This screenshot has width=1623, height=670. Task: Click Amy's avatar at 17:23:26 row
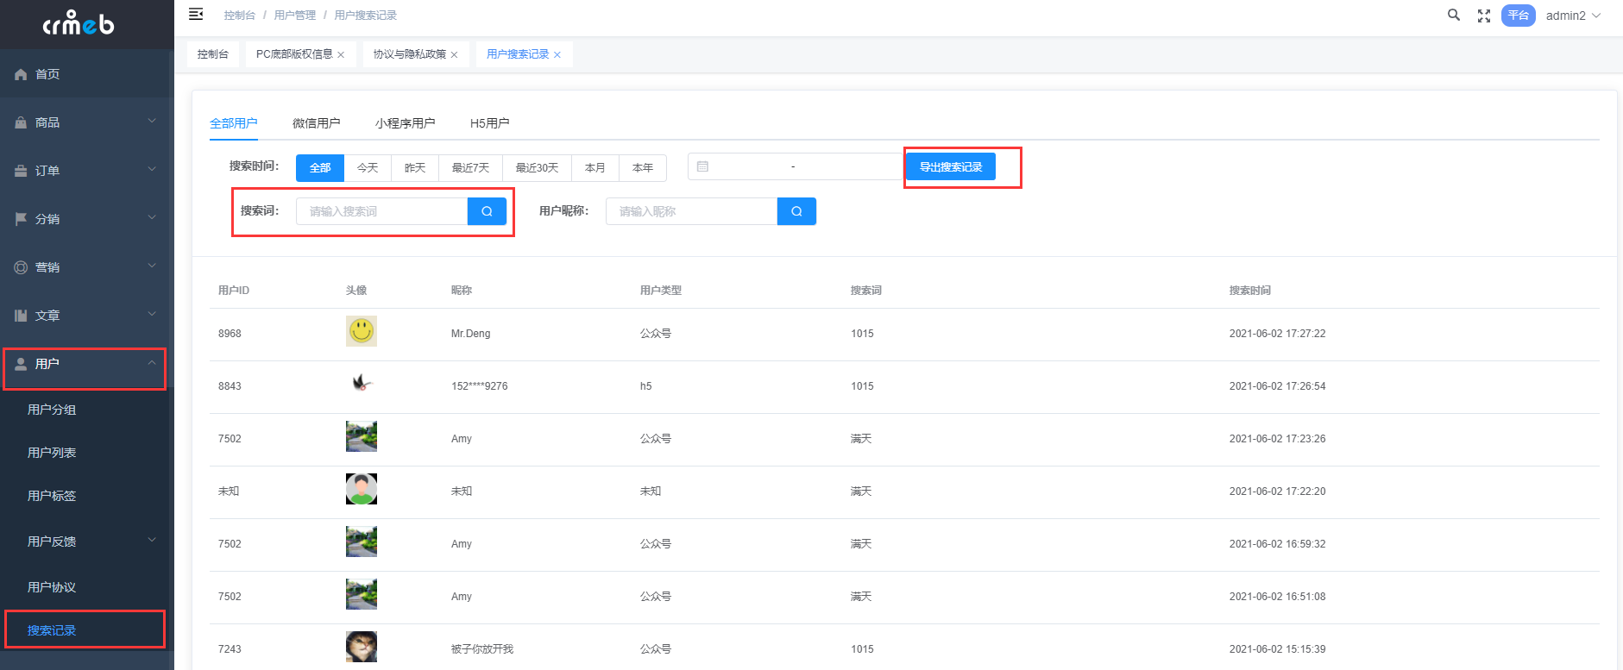362,436
